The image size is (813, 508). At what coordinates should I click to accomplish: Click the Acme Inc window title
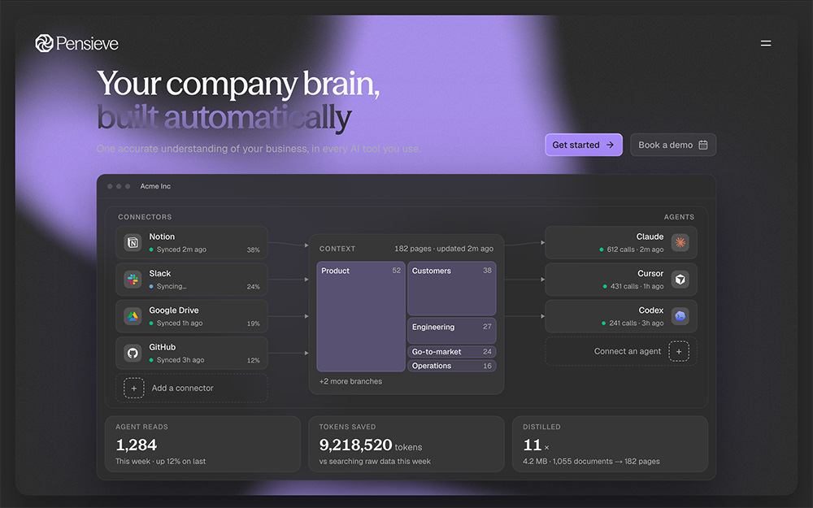pyautogui.click(x=155, y=186)
